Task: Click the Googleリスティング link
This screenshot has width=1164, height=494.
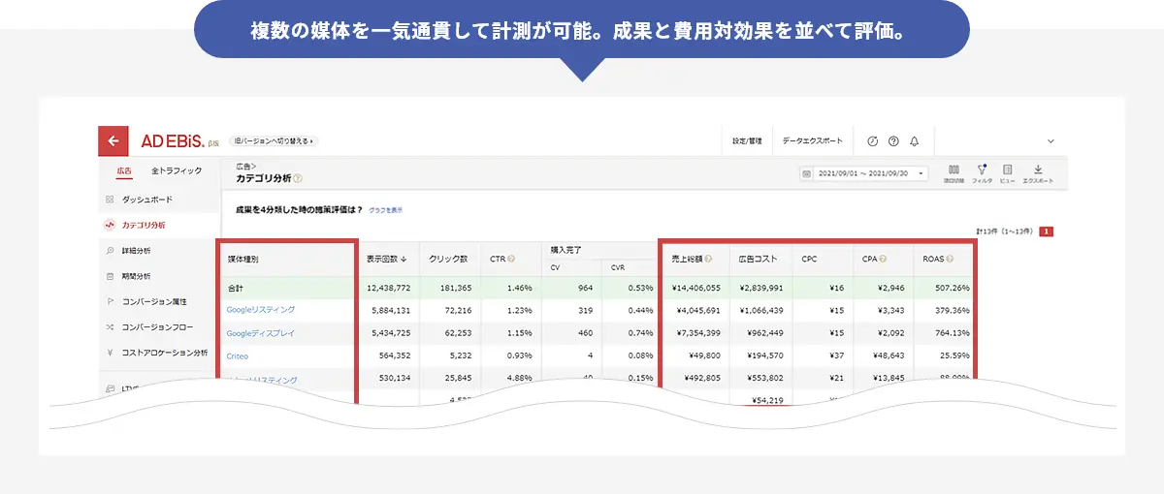Action: click(260, 310)
